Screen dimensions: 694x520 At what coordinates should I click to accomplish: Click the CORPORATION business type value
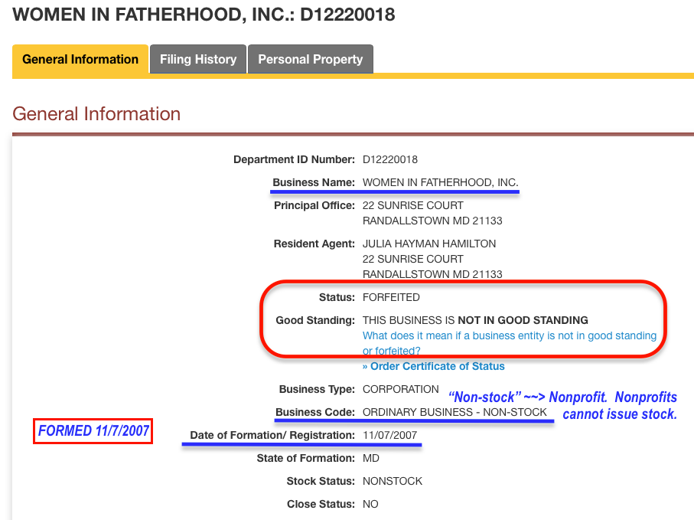point(400,389)
